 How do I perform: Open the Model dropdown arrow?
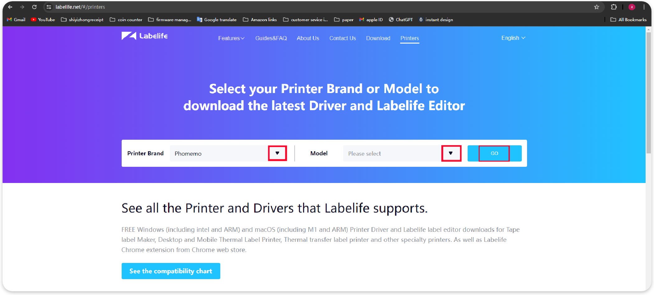451,153
